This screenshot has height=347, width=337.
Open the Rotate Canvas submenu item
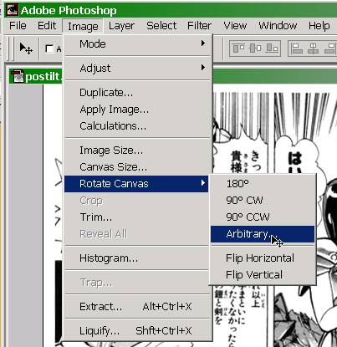(x=136, y=184)
